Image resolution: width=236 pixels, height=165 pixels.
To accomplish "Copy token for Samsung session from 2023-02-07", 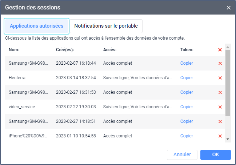I will [x=187, y=63].
